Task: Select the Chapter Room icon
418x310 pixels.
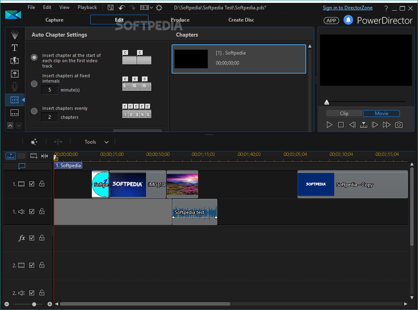Action: pos(15,100)
